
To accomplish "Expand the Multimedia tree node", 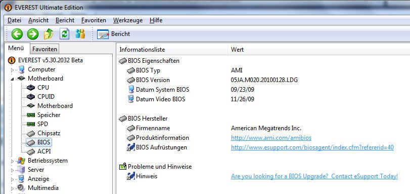I will [12, 188].
